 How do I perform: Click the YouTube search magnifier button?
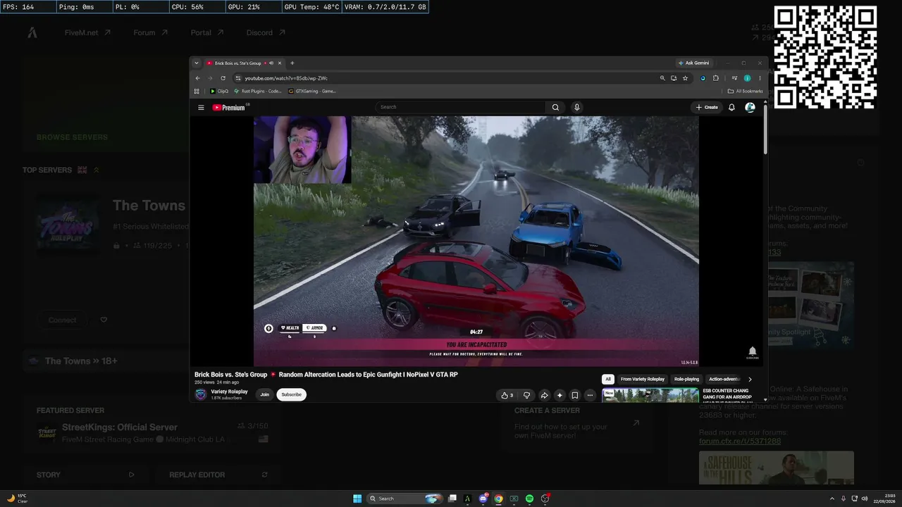[555, 107]
